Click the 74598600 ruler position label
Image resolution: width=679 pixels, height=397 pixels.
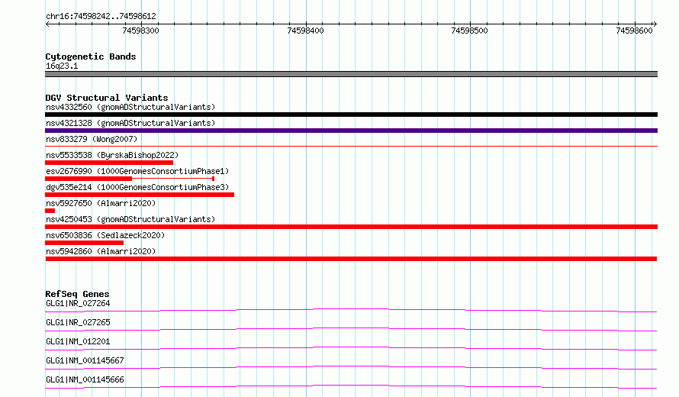click(x=634, y=31)
